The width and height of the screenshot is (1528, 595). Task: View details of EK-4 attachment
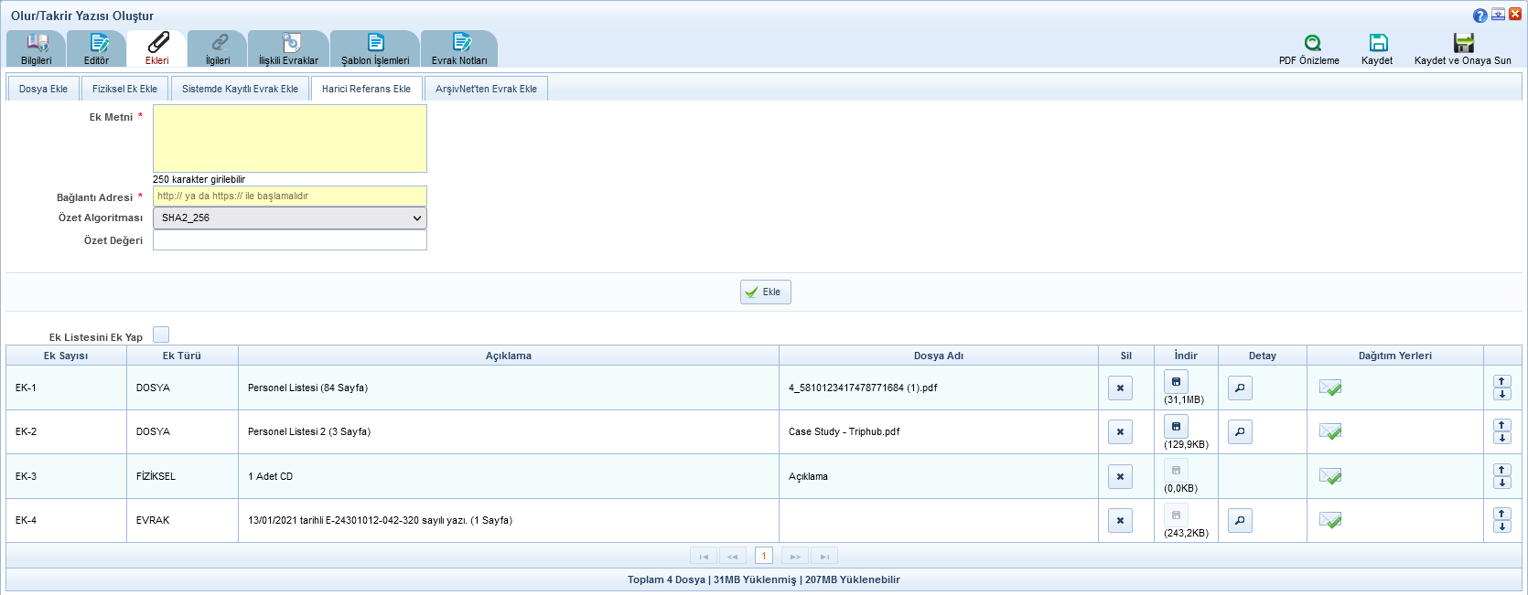point(1240,521)
